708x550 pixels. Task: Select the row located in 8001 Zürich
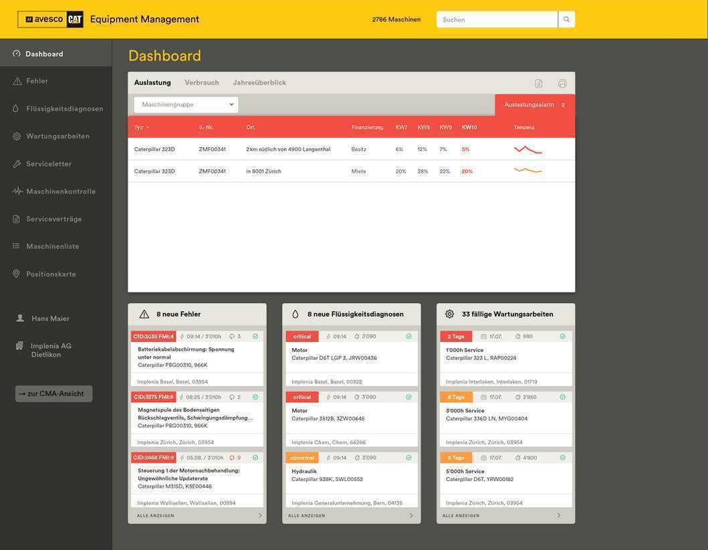coord(351,171)
